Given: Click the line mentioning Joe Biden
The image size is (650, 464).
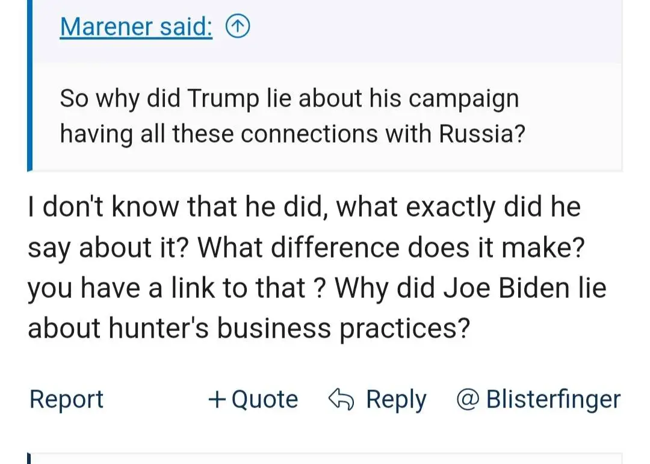Looking at the screenshot, I should 317,288.
